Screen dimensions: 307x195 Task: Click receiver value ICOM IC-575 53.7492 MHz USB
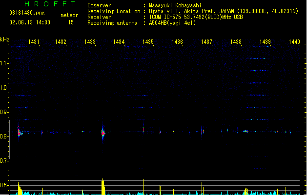[x=196, y=17]
